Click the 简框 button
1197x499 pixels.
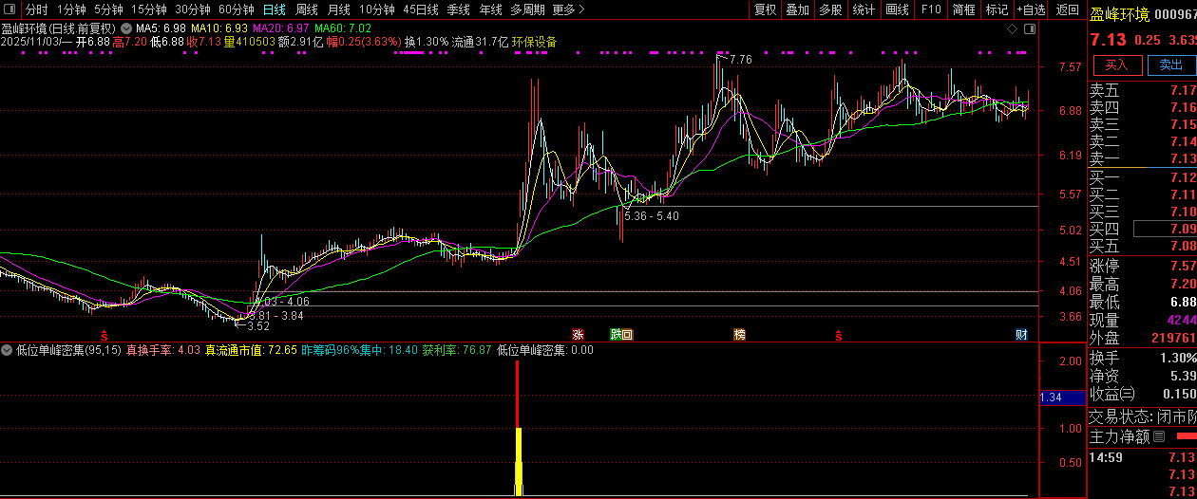coord(964,9)
